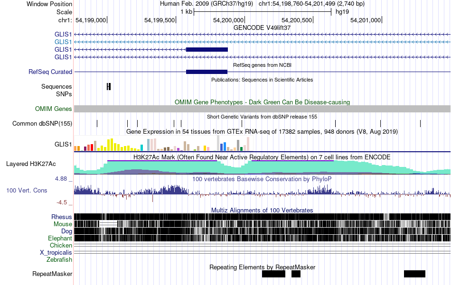This screenshot has height=285, width=451.
Task: Open the H3K27Ac Mark ENCODE track title
Action: (262, 157)
